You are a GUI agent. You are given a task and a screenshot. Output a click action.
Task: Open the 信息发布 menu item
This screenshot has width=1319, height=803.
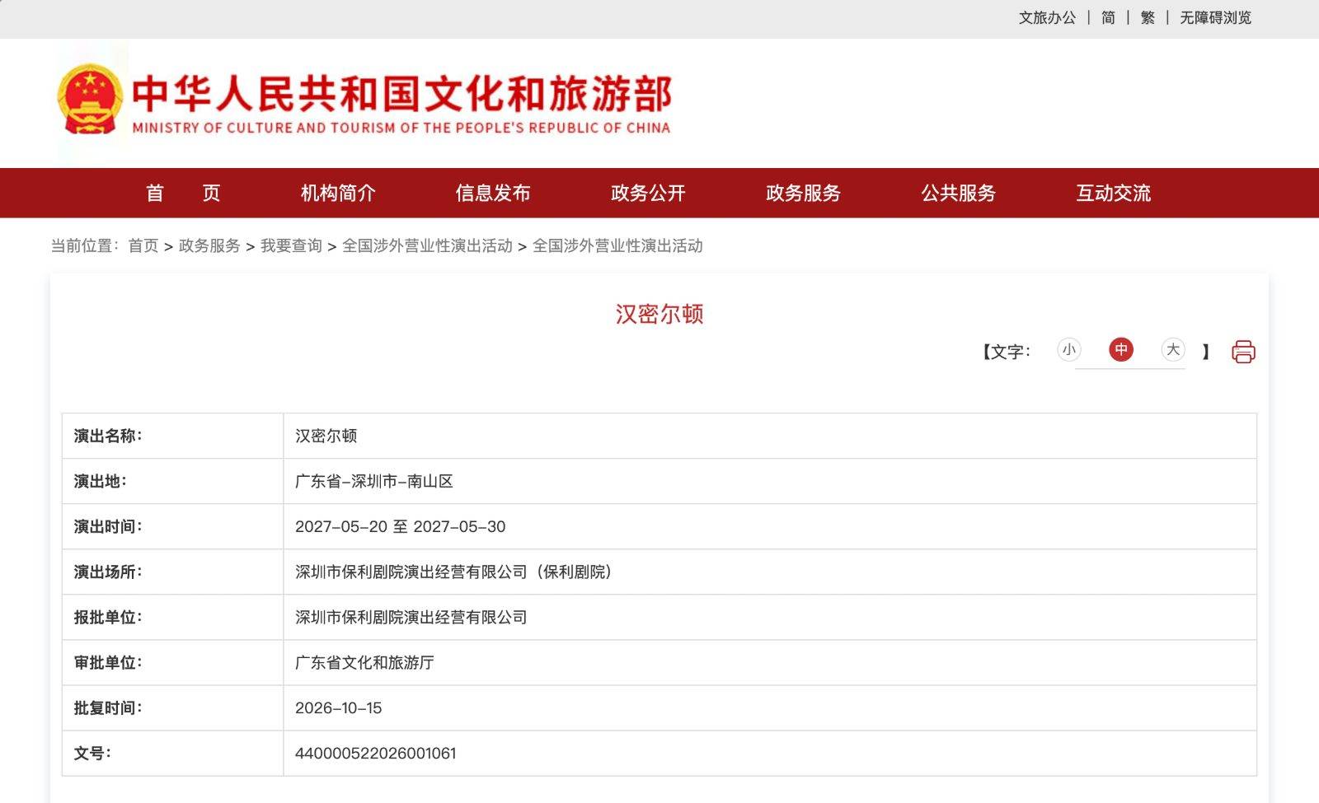[x=493, y=193]
